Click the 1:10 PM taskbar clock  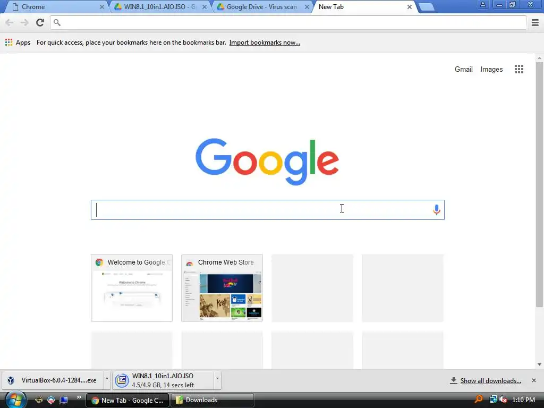[523, 399]
